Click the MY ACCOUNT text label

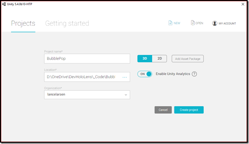click(227, 23)
